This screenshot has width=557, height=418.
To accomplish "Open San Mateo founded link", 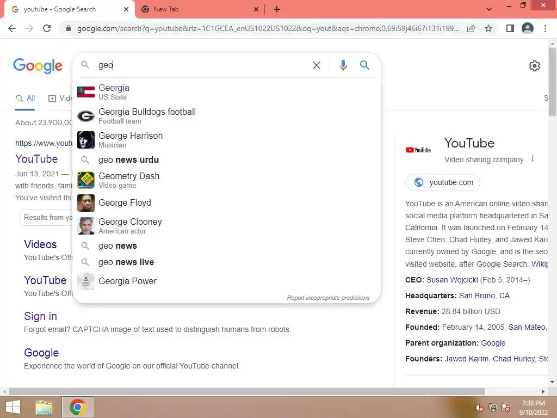I will 527,327.
